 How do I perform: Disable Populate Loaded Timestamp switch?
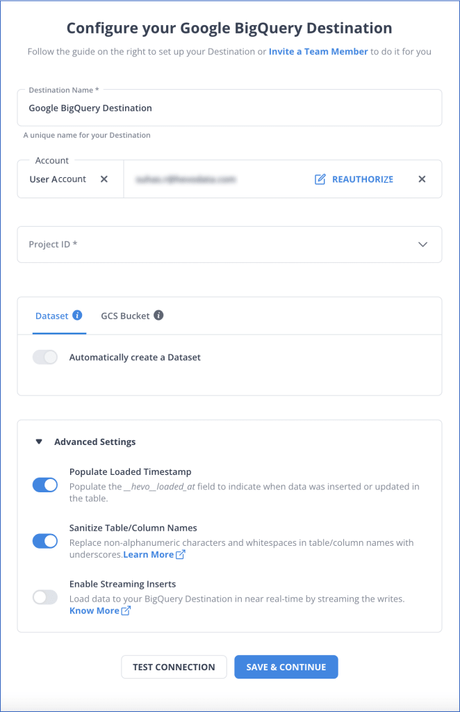pos(45,485)
